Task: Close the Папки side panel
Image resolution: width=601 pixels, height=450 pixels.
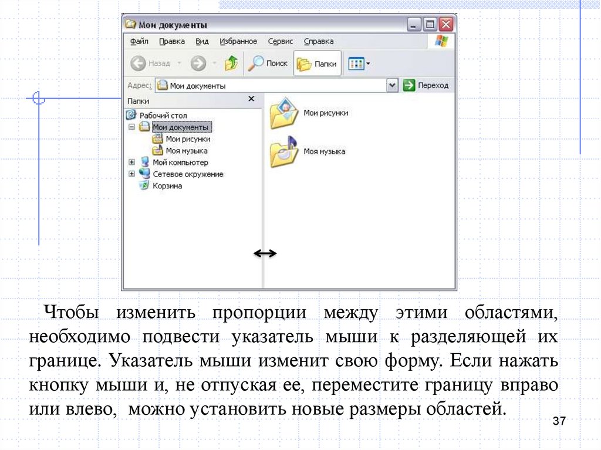Action: (x=252, y=100)
